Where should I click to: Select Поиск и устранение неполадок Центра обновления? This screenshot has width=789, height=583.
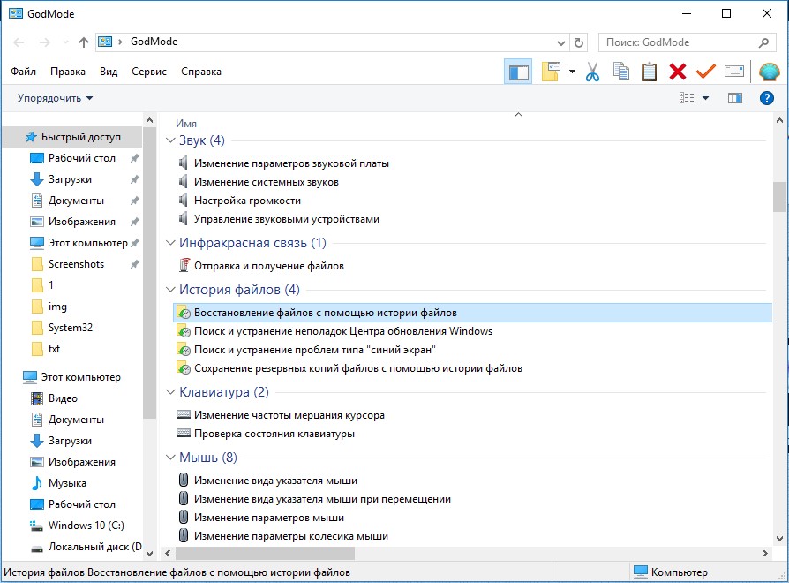click(x=343, y=331)
